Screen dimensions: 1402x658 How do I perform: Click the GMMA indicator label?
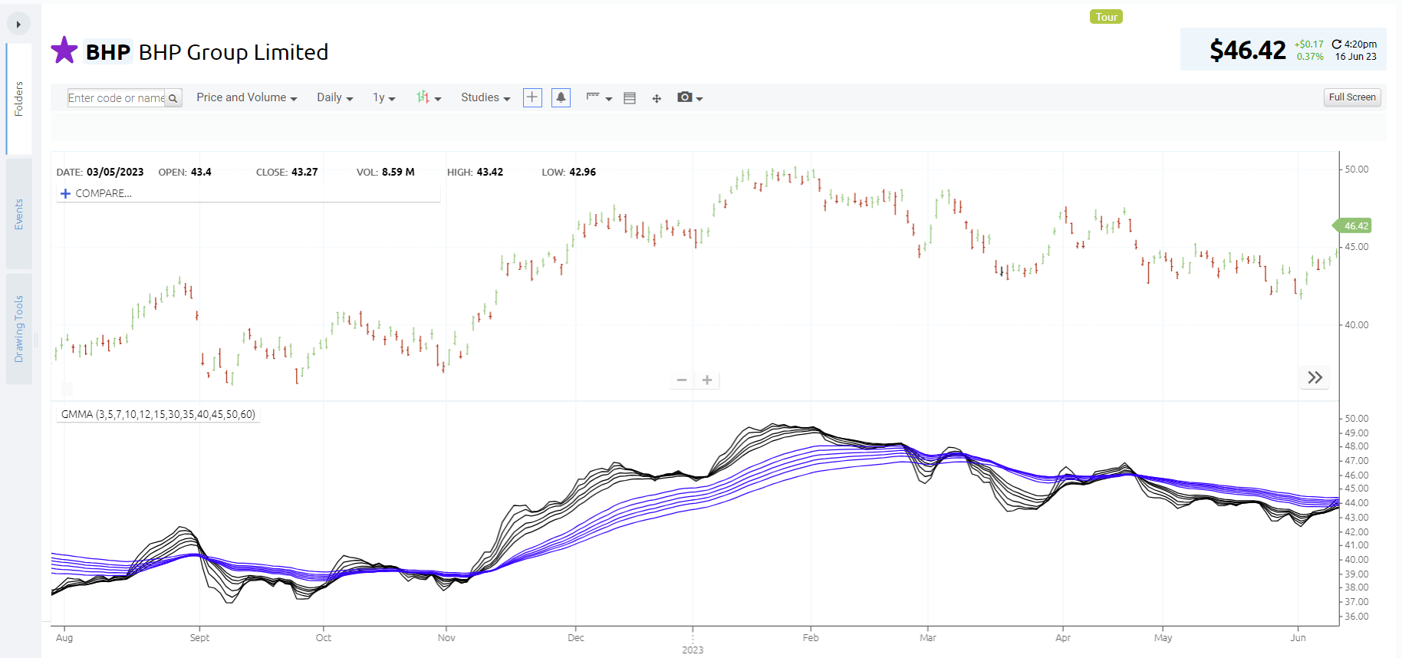click(158, 414)
